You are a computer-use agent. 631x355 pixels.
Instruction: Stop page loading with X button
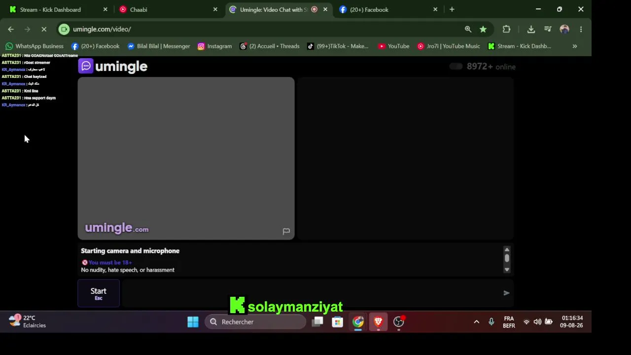[x=43, y=29]
